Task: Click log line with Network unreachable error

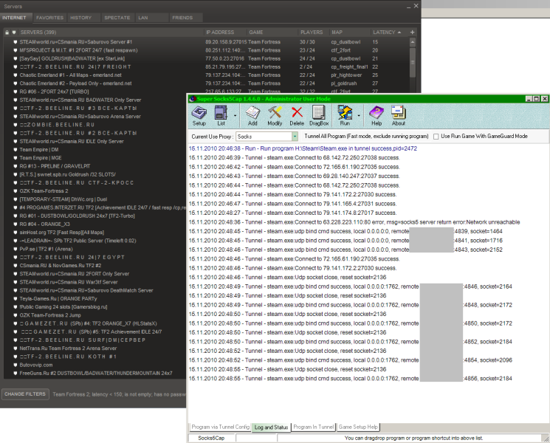Action: click(354, 222)
